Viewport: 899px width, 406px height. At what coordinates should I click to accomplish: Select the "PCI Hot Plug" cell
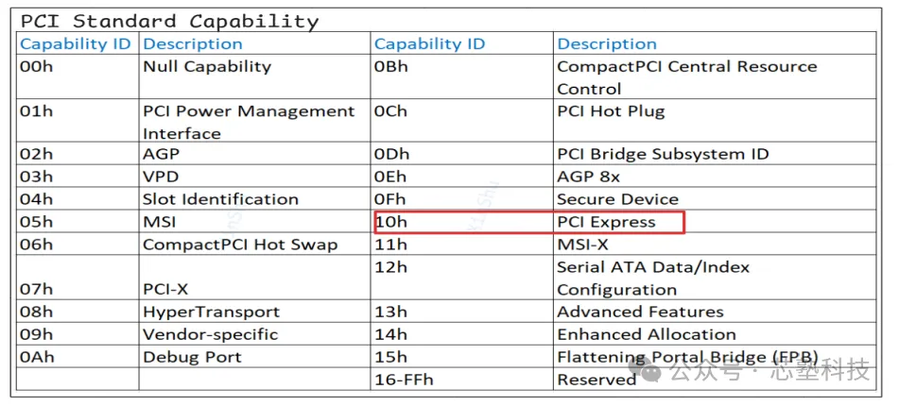pos(611,110)
